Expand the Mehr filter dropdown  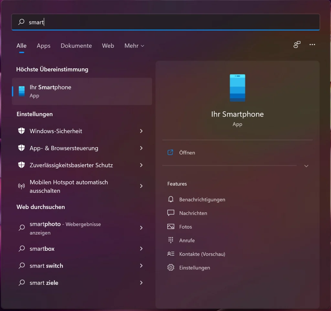pyautogui.click(x=134, y=46)
